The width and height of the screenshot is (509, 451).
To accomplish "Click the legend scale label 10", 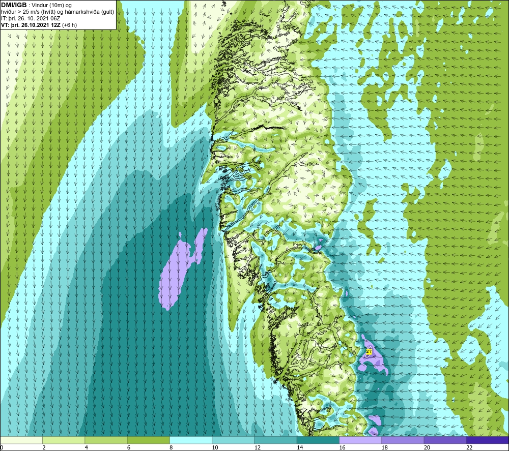I will [x=215, y=447].
